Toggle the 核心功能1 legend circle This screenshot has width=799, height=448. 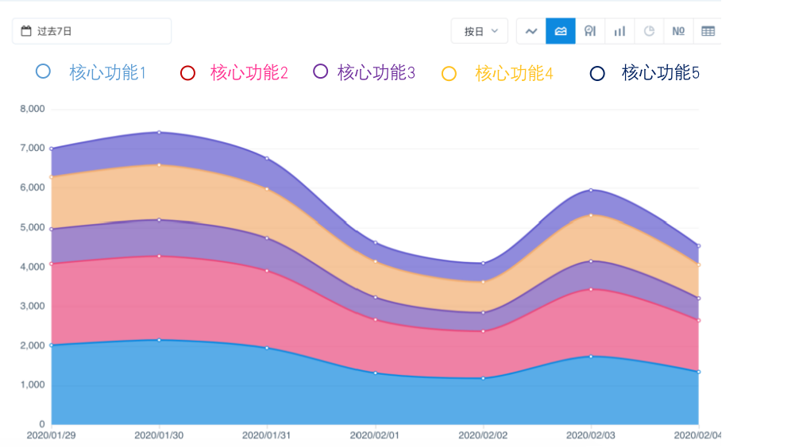(x=44, y=71)
